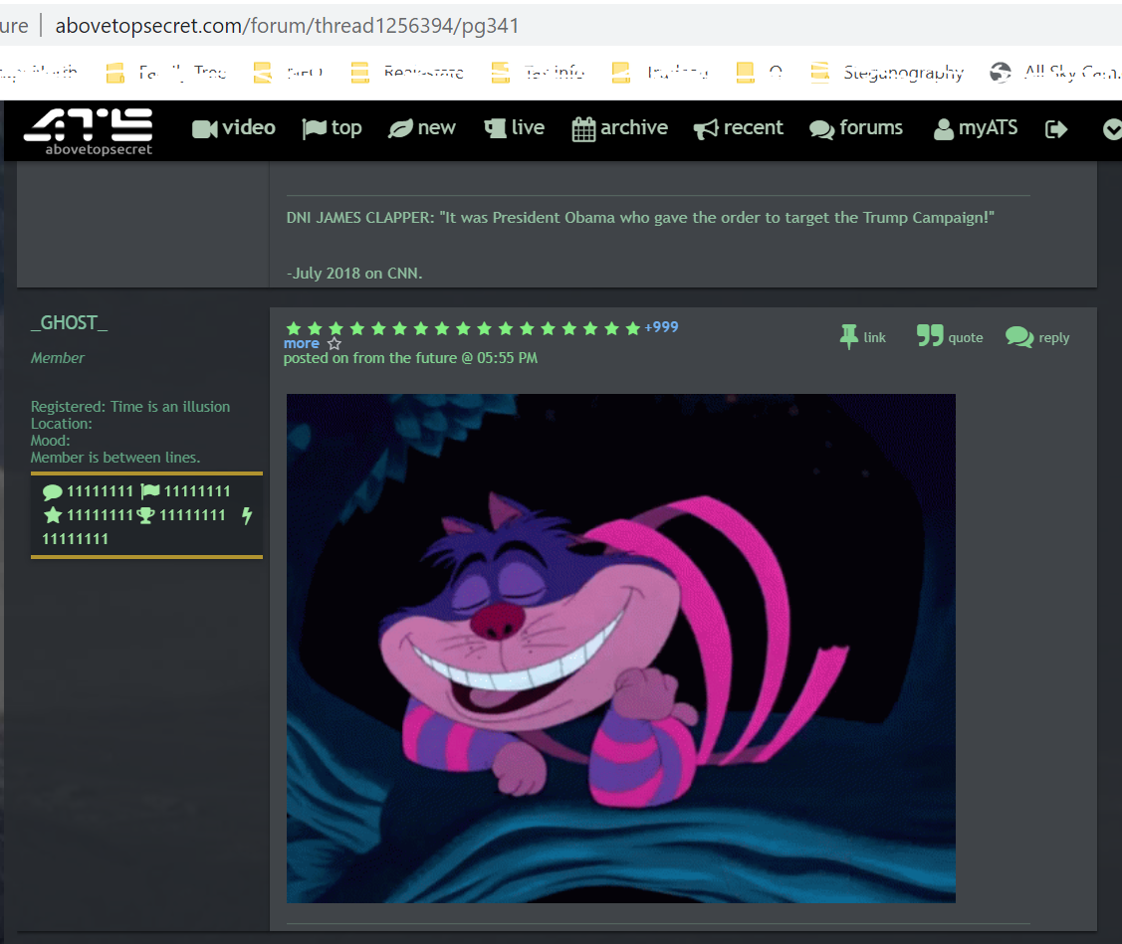Open the video section in navbar
The height and width of the screenshot is (944, 1122).
pos(233,128)
